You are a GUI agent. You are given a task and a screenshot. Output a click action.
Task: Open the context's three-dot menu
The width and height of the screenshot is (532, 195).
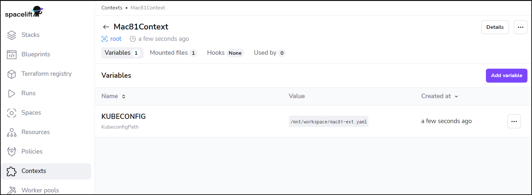click(521, 27)
